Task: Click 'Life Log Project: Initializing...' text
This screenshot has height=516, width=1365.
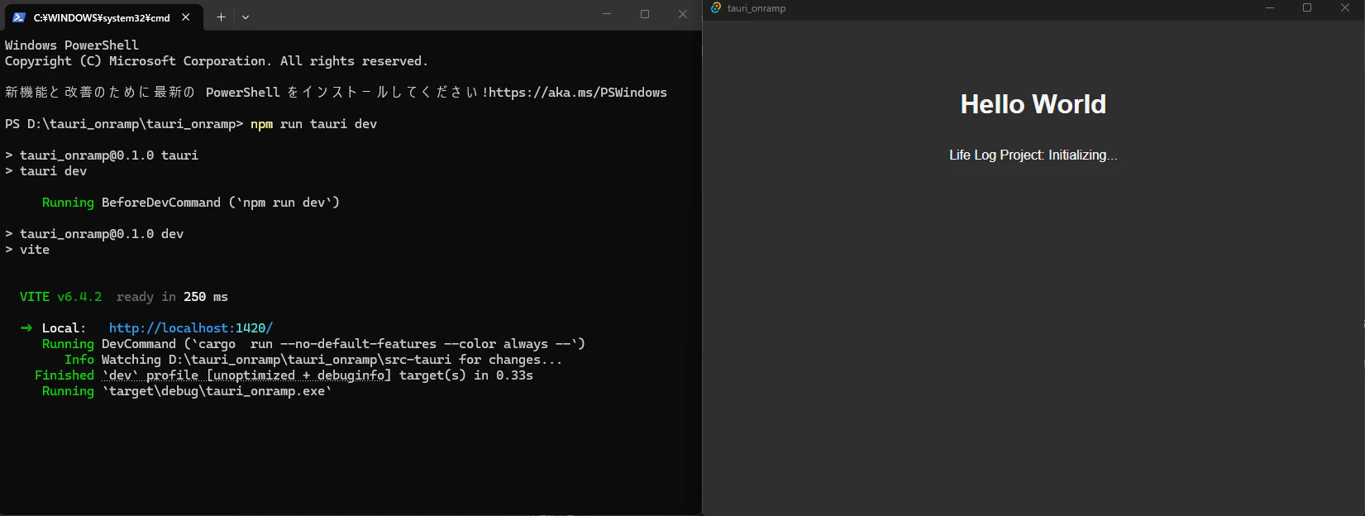Action: tap(1033, 155)
